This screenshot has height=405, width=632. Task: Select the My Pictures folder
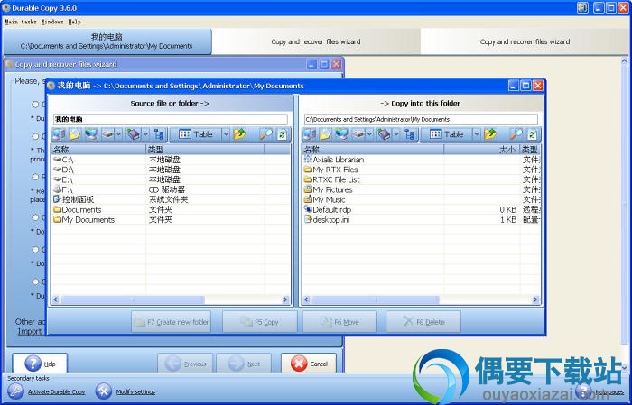(422, 189)
